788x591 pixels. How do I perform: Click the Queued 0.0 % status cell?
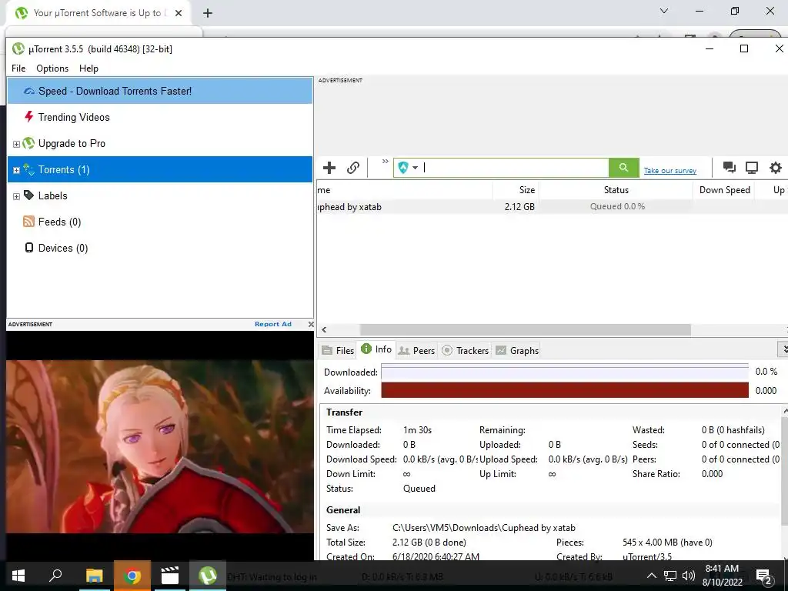616,206
